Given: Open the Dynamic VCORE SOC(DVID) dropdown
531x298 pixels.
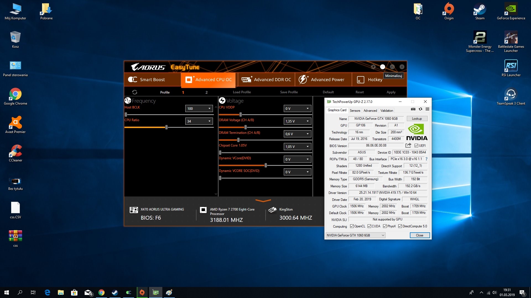Looking at the screenshot, I should click(x=297, y=172).
